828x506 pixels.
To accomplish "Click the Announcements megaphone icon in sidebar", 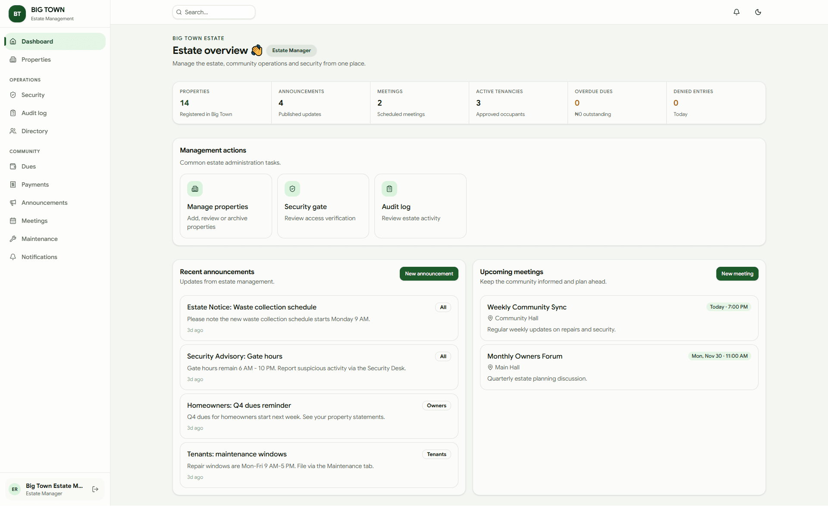I will pos(13,203).
